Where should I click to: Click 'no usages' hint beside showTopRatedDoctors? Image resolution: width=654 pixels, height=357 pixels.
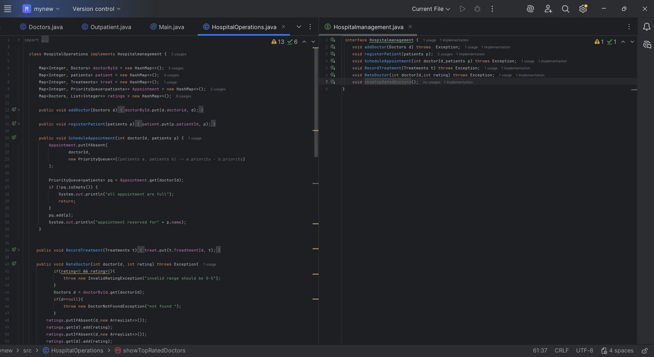pyautogui.click(x=432, y=82)
